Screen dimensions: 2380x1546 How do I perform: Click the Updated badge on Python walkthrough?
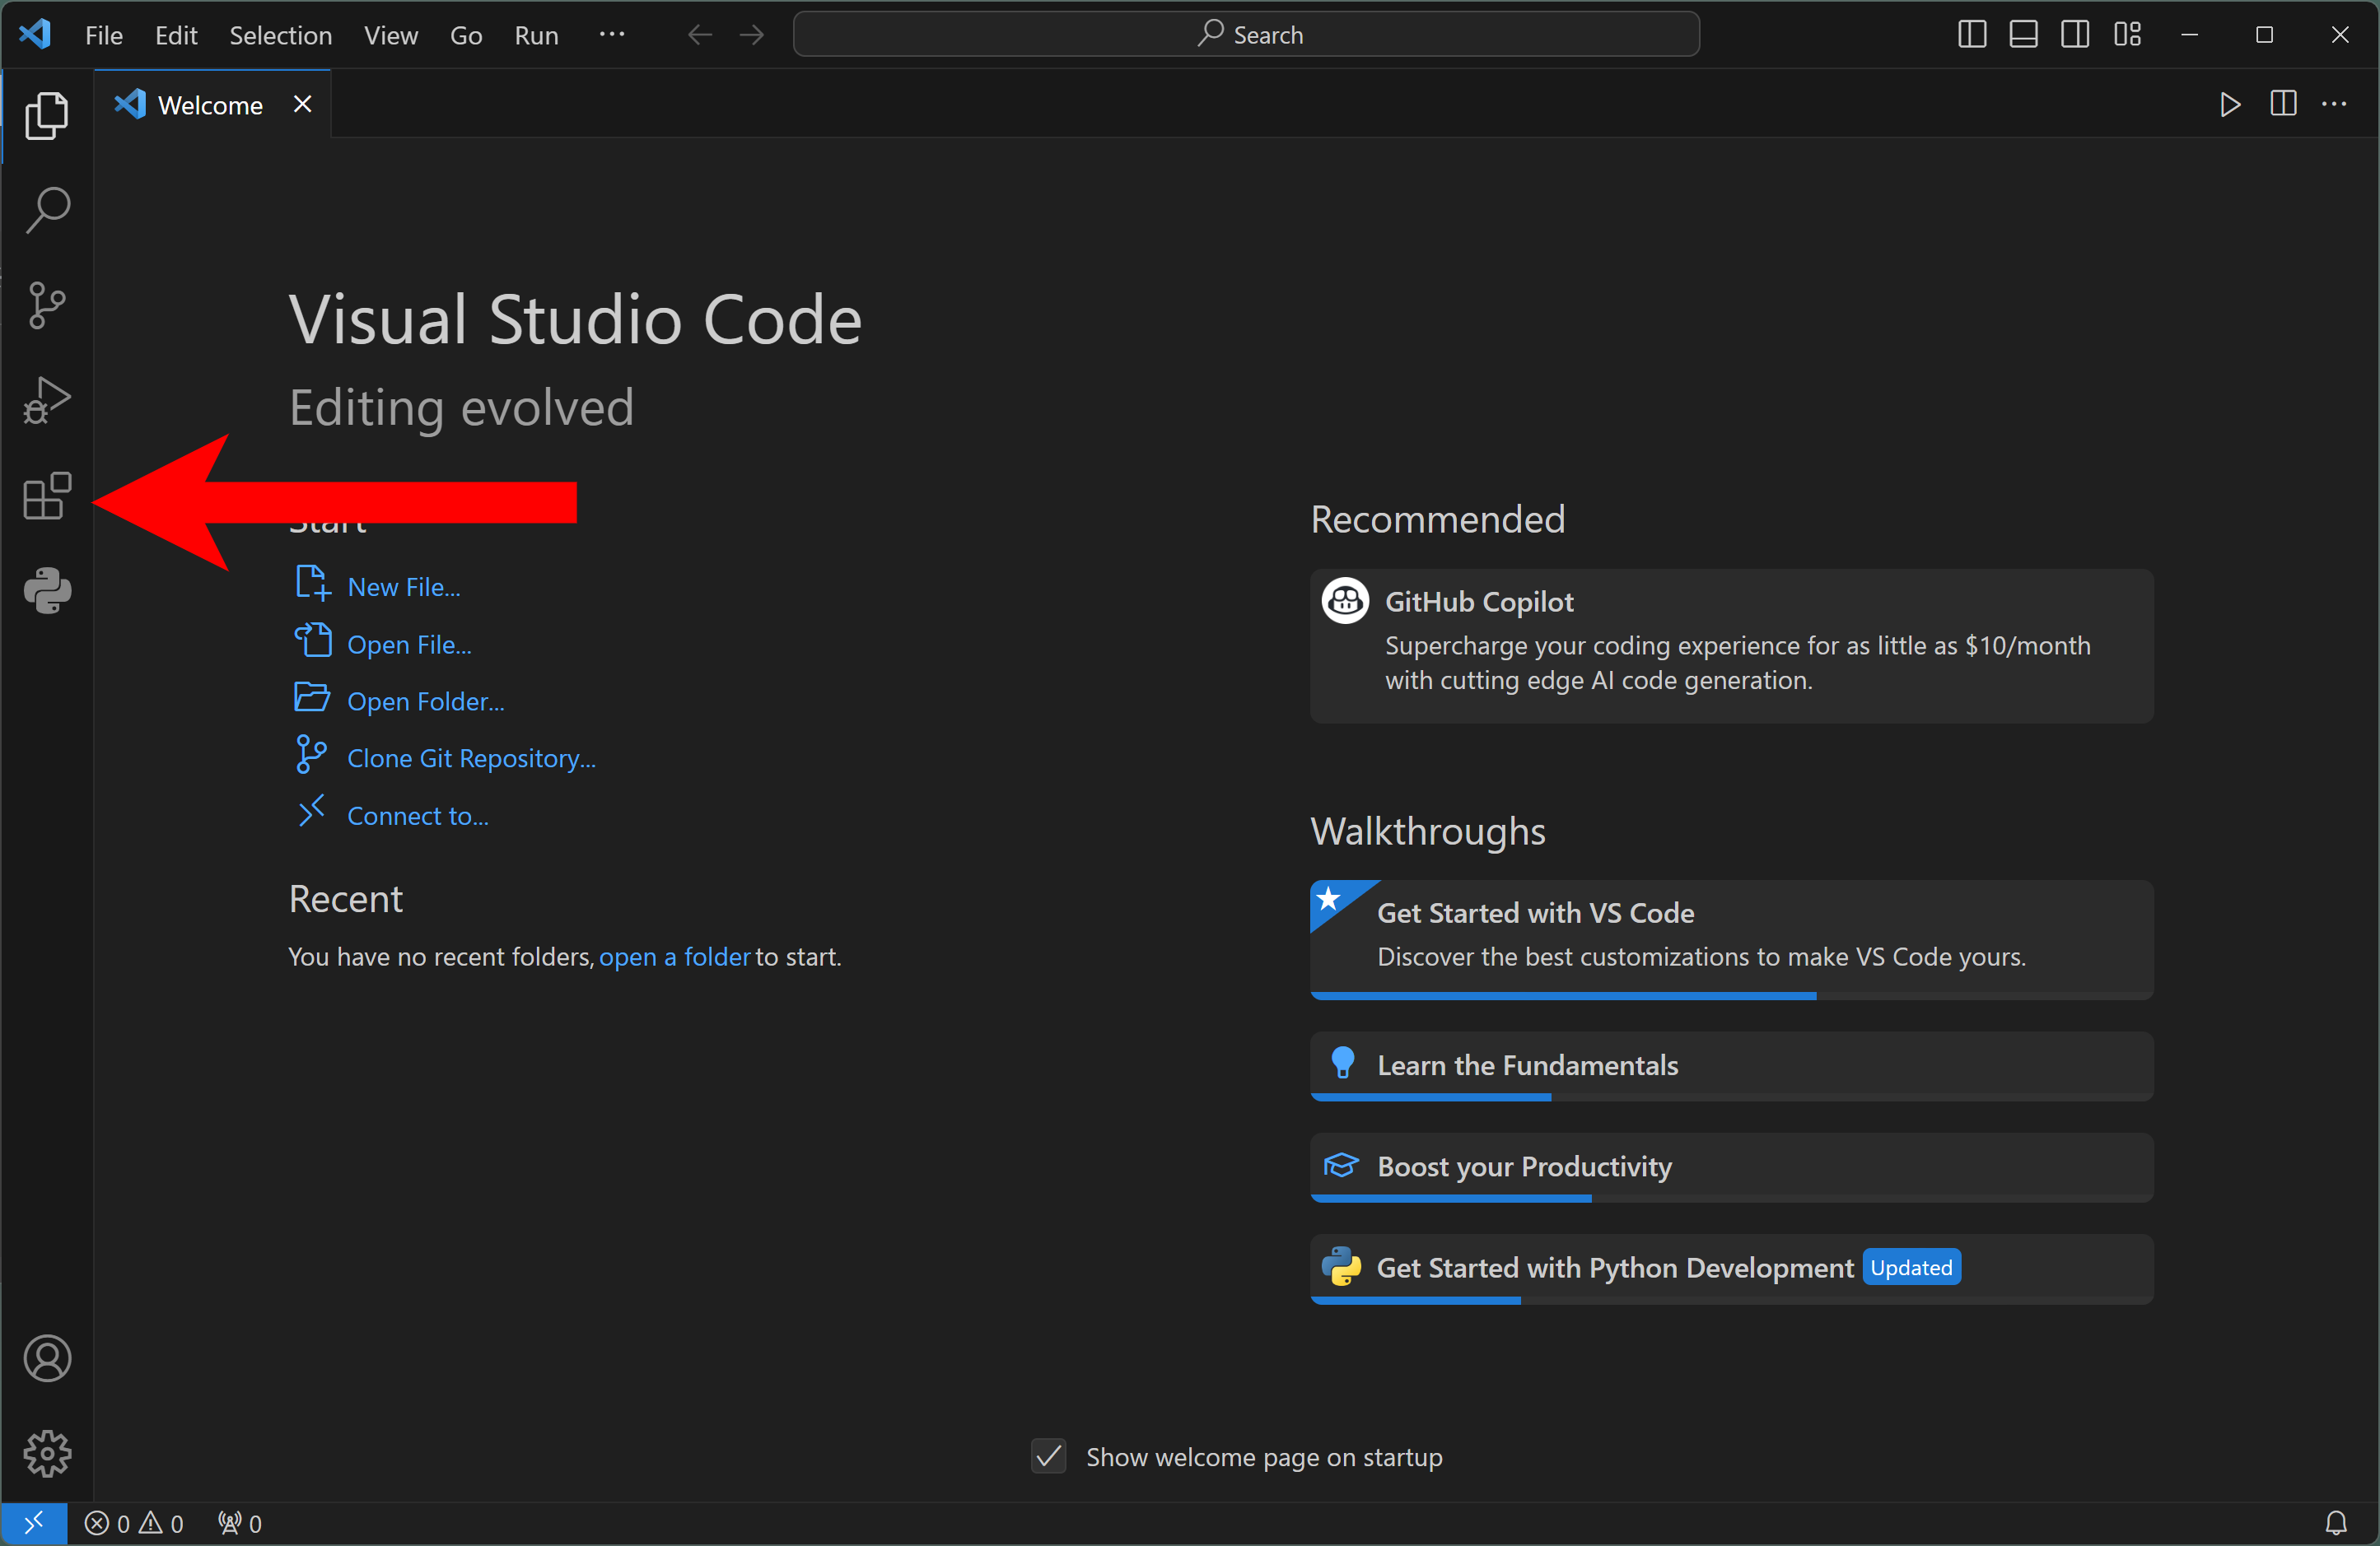[1911, 1267]
